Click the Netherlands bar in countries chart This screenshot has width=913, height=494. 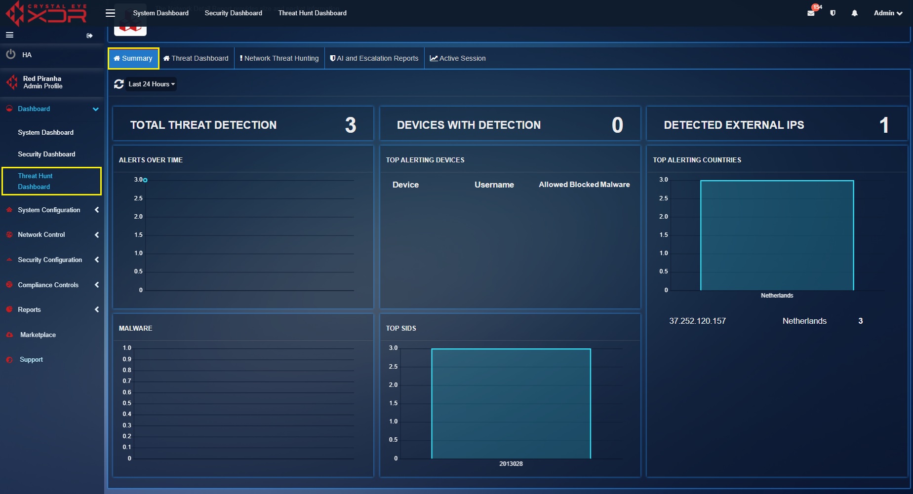pos(777,235)
